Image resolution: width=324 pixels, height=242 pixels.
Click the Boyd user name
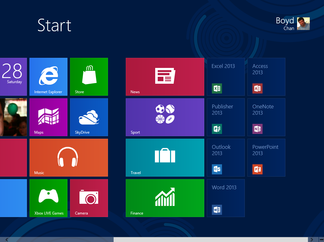tap(285, 21)
